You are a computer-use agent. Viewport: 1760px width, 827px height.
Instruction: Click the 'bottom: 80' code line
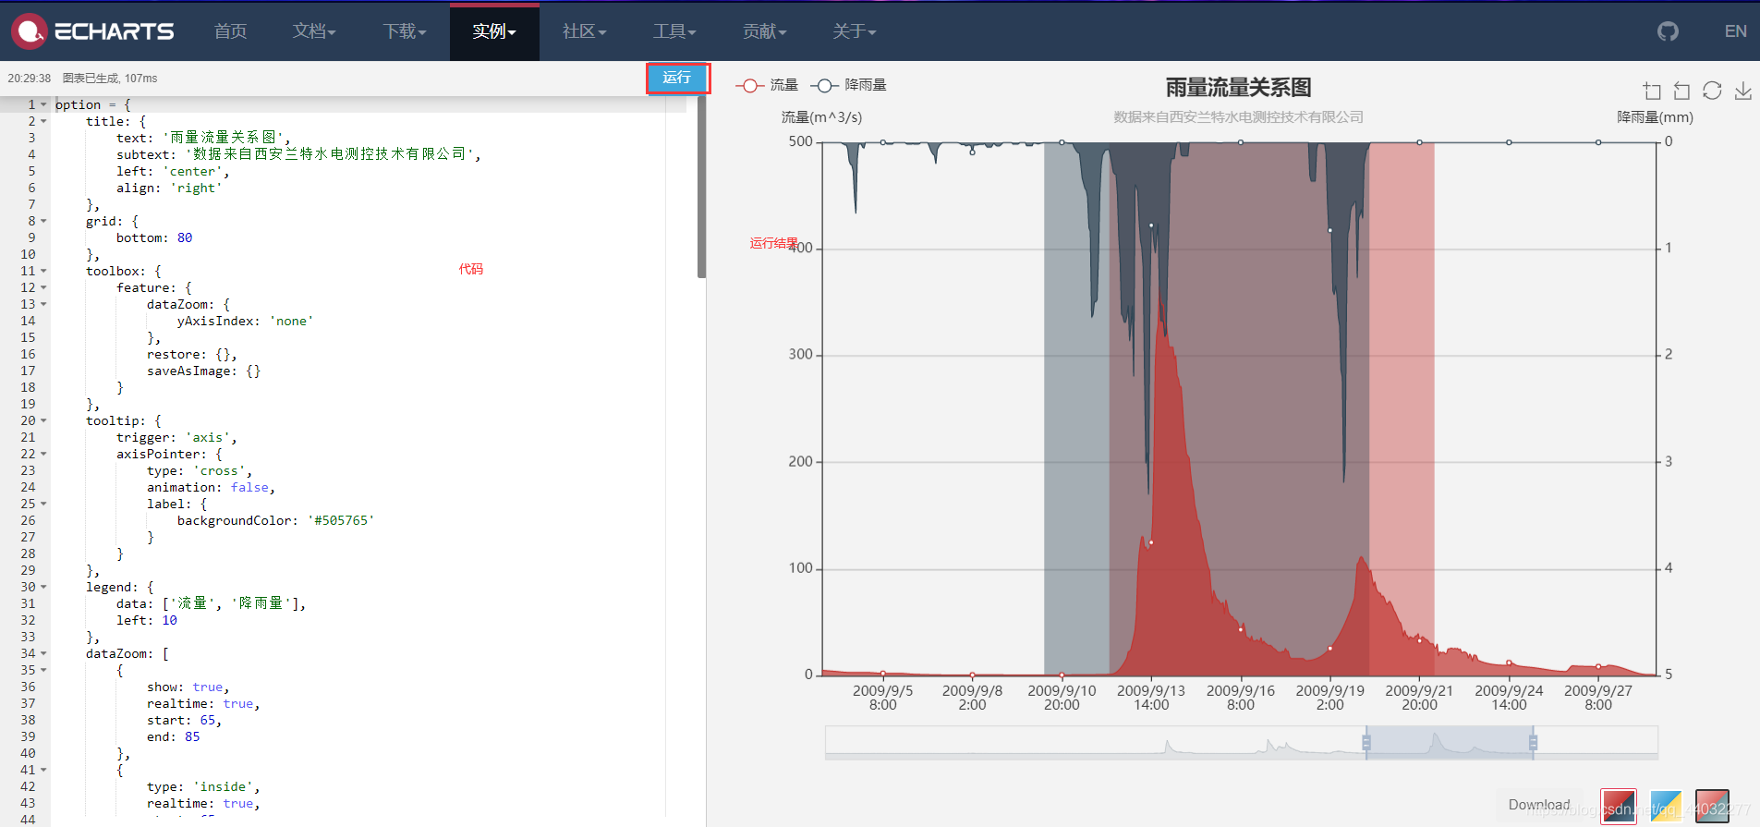tap(154, 237)
